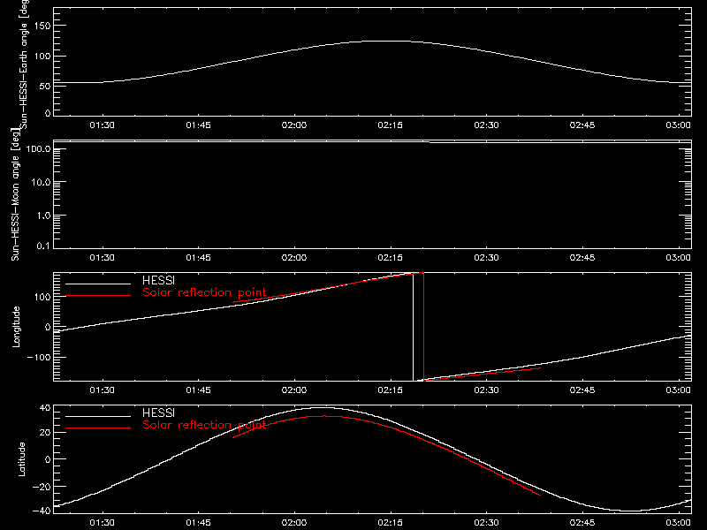Click the 03:00 time label under Latitude plot
The height and width of the screenshot is (530, 707).
tap(678, 522)
